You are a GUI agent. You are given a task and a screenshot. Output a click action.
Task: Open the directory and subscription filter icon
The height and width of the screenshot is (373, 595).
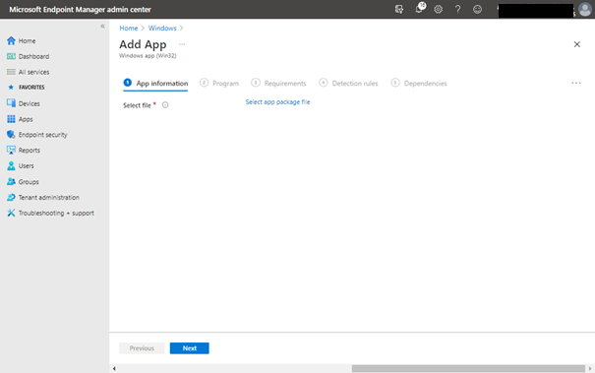399,9
